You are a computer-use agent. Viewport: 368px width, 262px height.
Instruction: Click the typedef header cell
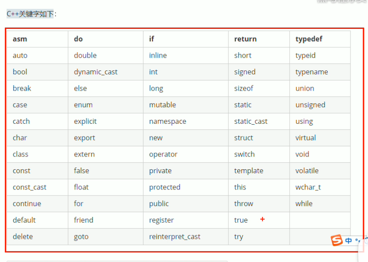[320, 39]
